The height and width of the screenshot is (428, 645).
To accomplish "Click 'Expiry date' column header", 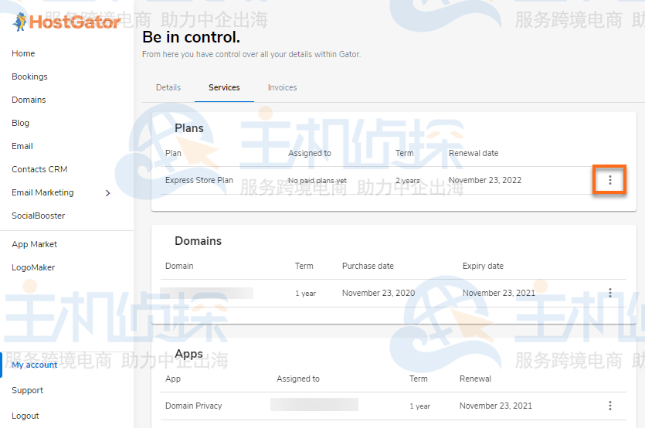I will [x=483, y=266].
